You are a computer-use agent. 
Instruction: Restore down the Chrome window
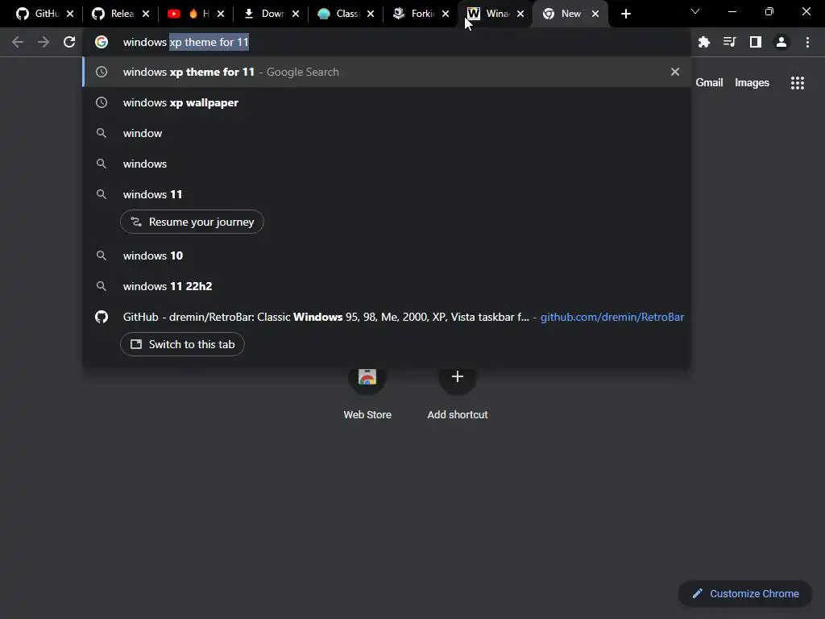pyautogui.click(x=769, y=11)
